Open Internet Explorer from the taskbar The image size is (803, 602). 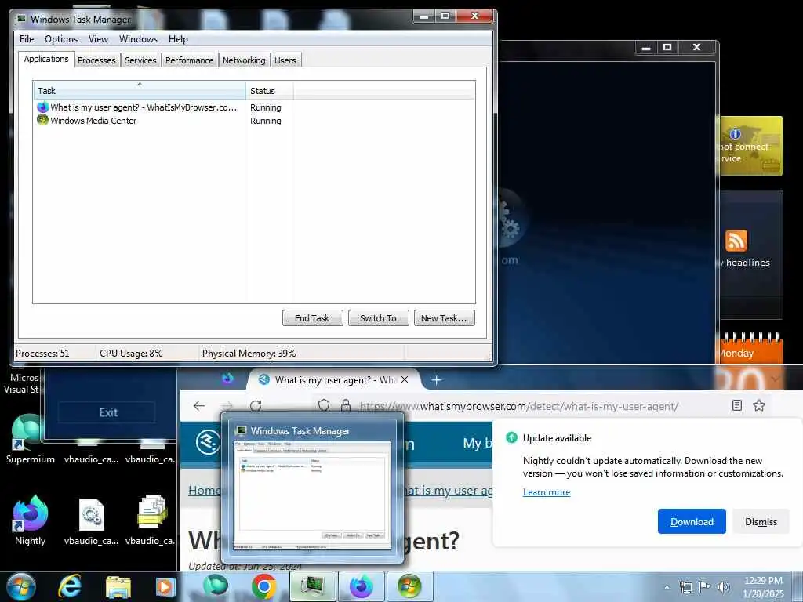(x=69, y=586)
